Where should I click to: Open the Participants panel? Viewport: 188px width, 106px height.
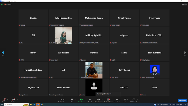point(61,100)
